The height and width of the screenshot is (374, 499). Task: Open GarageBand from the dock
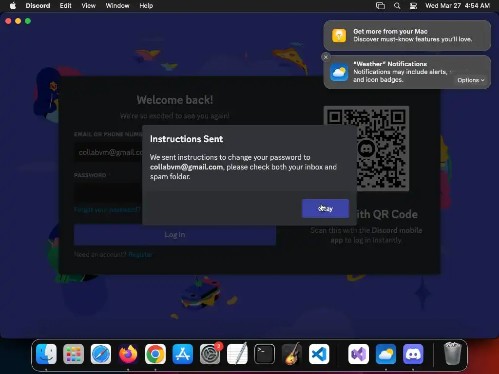coord(292,354)
